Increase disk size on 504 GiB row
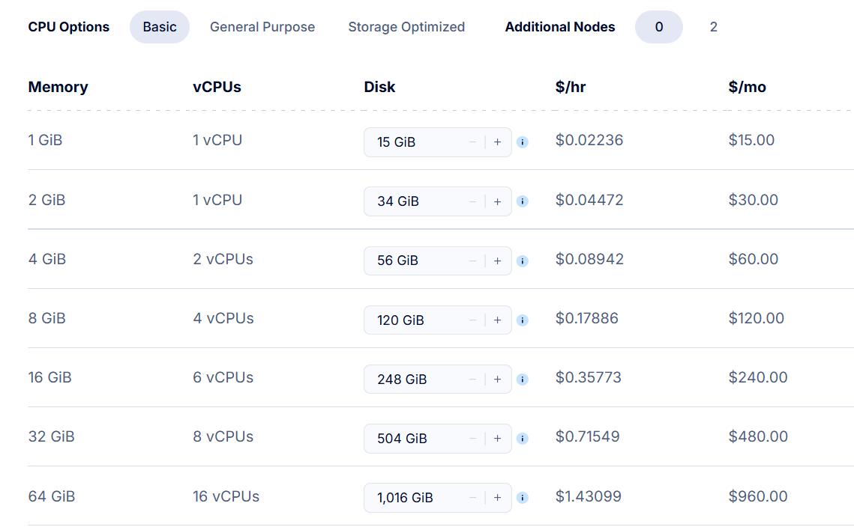Screen dimensions: 854x527 click(497, 438)
